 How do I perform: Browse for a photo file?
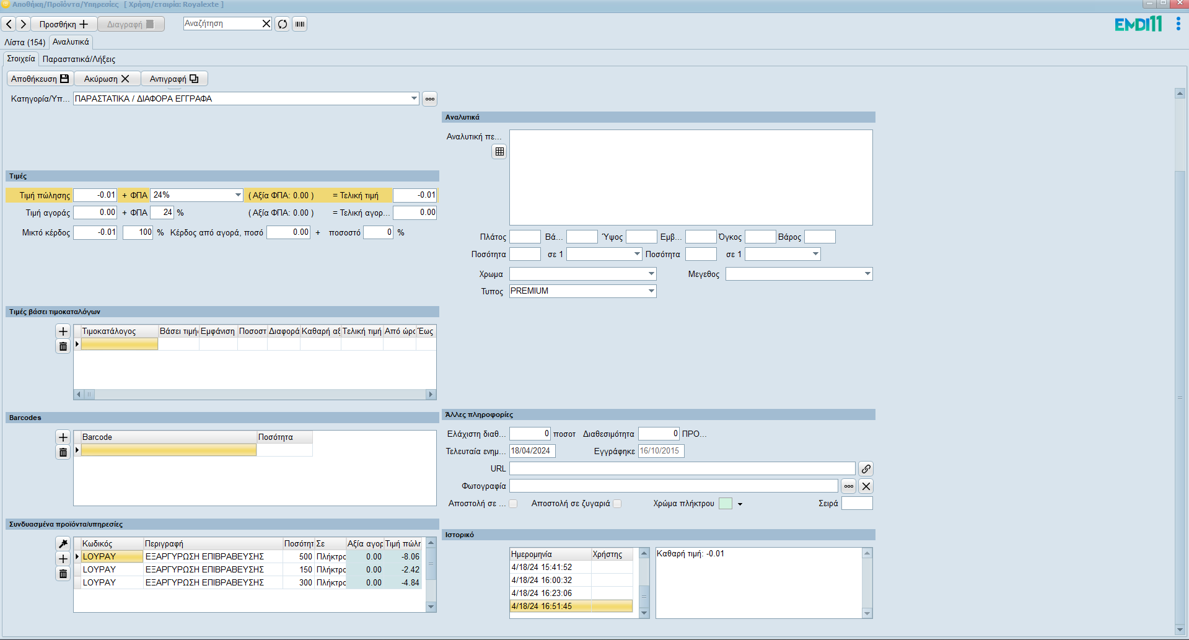(x=849, y=486)
